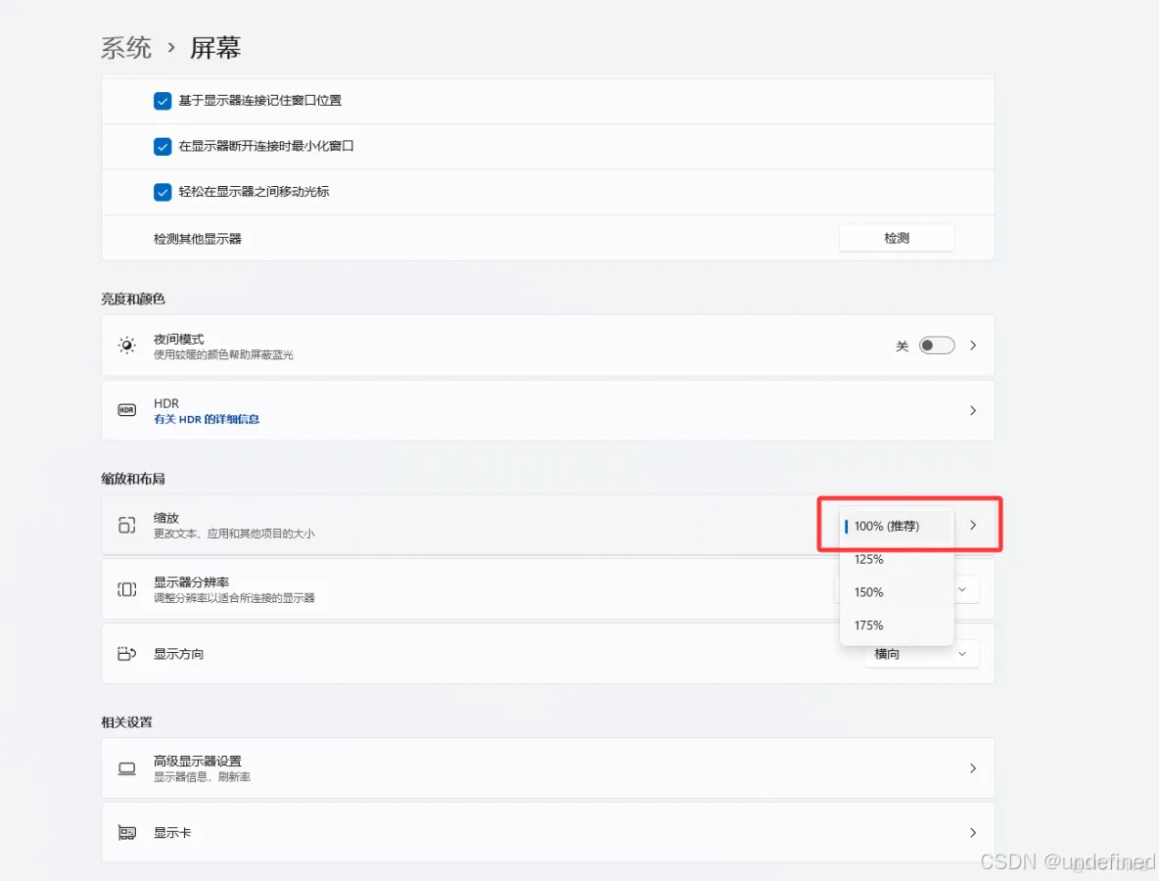1159x881 pixels.
Task: Uncheck 在显示器断开连接时最小化窗口
Action: 162,146
